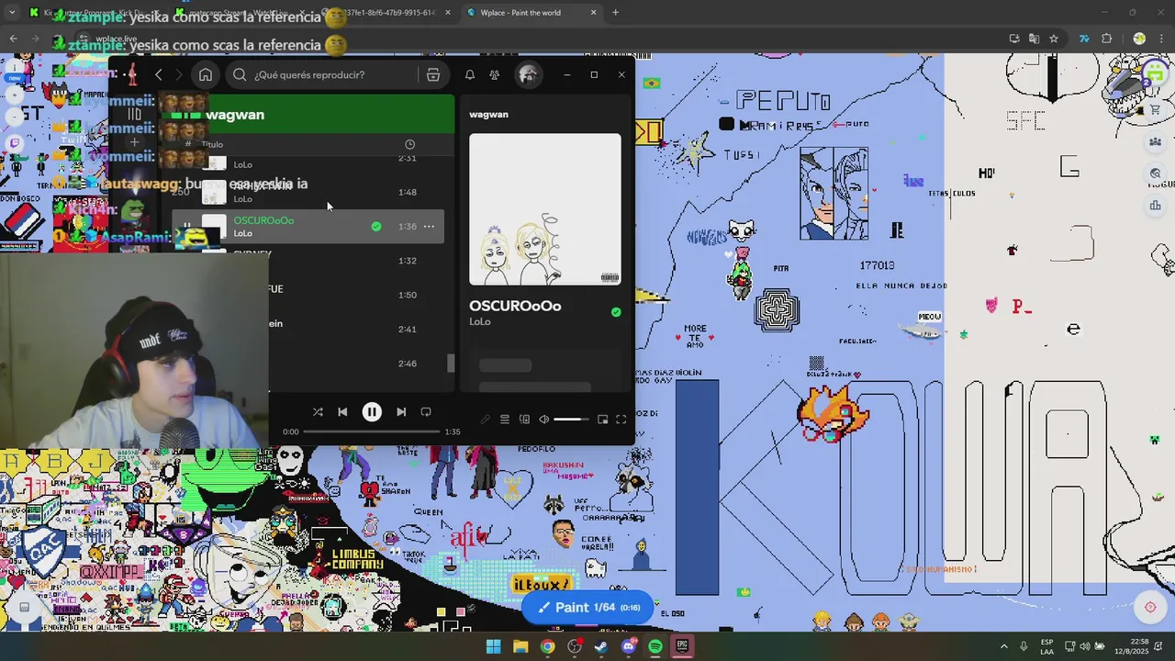Open the Chrome profile avatar
1175x661 pixels.
click(x=1139, y=39)
